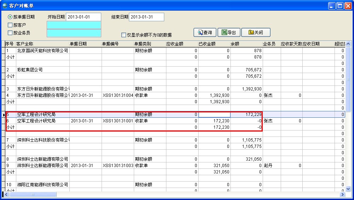Select the 按单据日期 radio button

coord(10,17)
